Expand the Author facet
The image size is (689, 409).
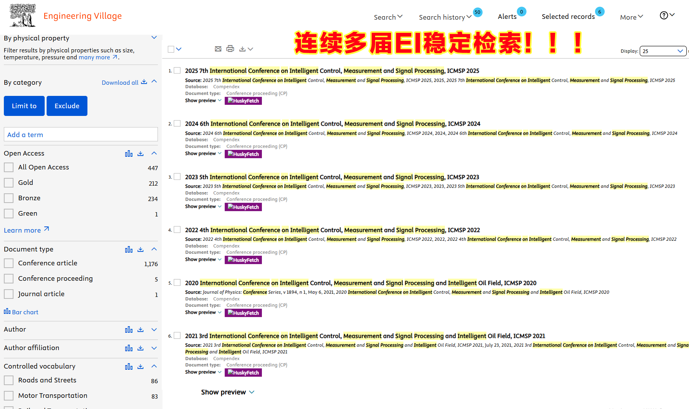[x=154, y=330]
